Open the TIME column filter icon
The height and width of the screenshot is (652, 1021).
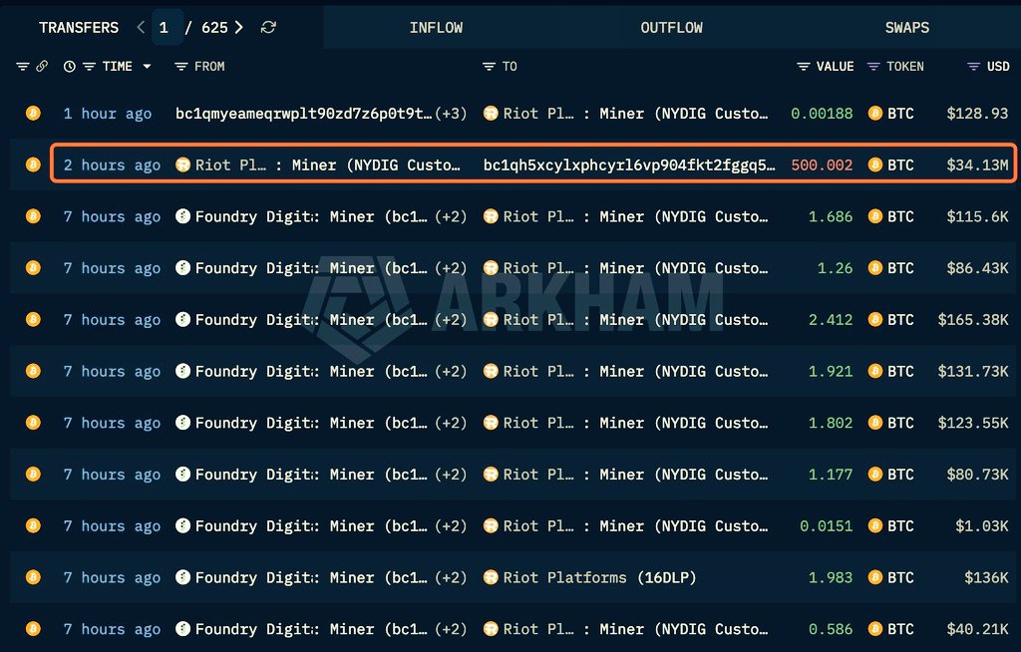(x=89, y=67)
